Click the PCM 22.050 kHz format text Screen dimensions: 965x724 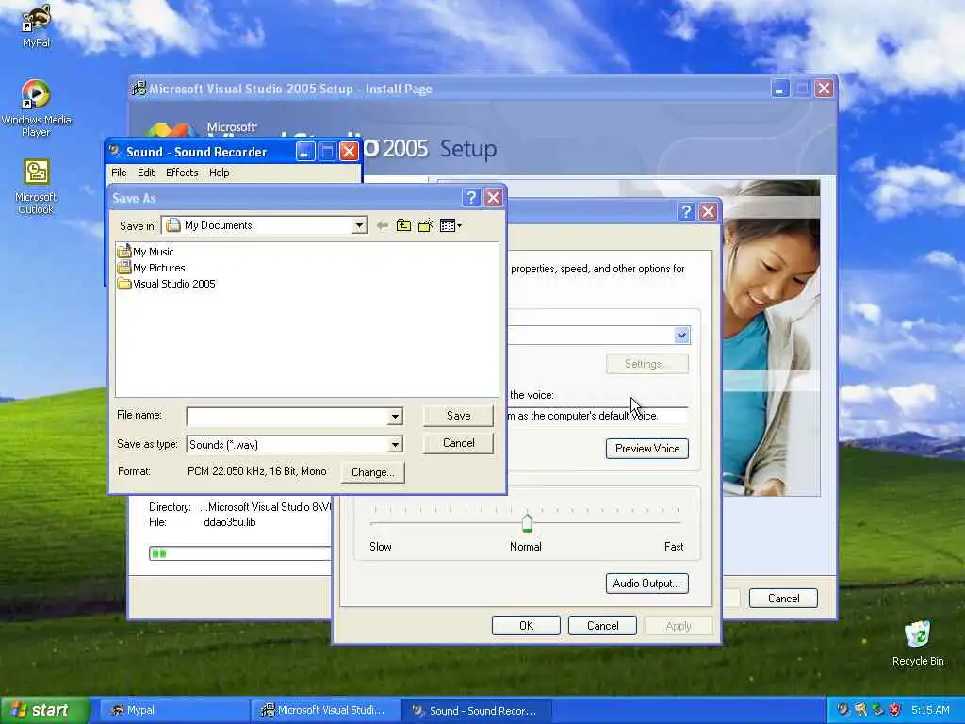coord(256,471)
